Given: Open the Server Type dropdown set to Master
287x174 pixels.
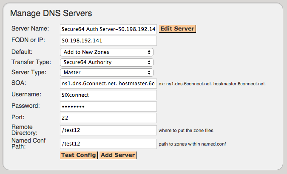Looking at the screenshot, I should pos(107,73).
